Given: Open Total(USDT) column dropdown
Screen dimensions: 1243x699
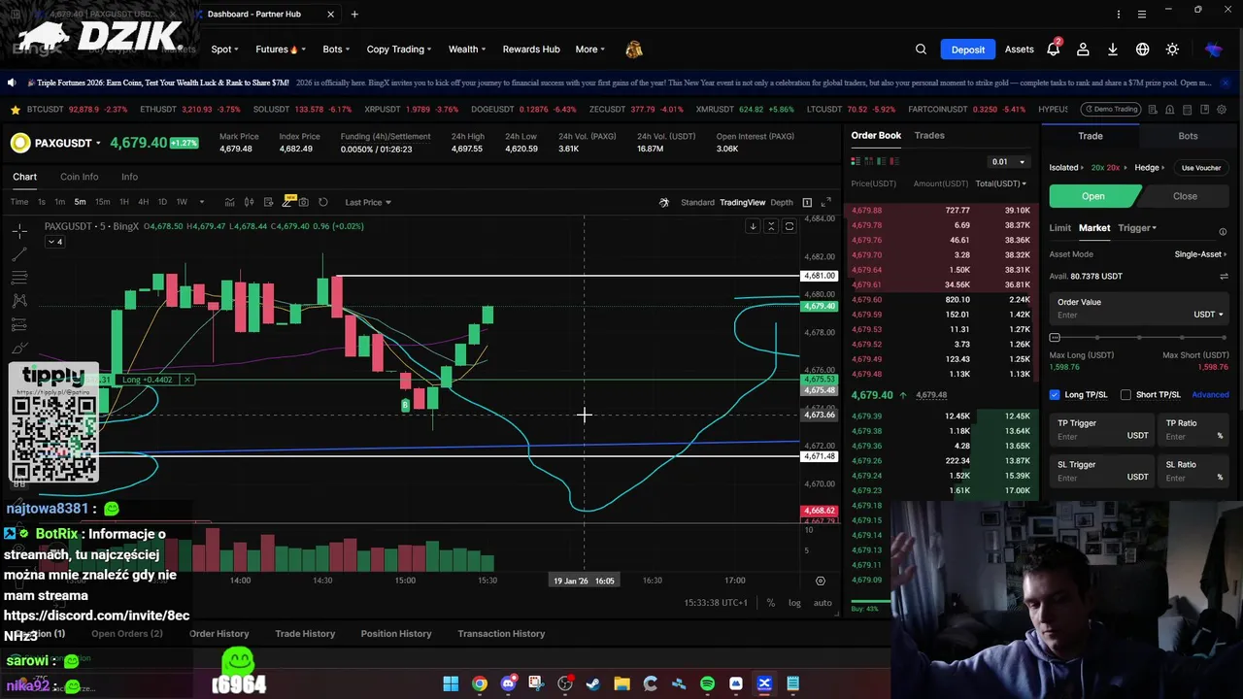Looking at the screenshot, I should click(x=1000, y=183).
